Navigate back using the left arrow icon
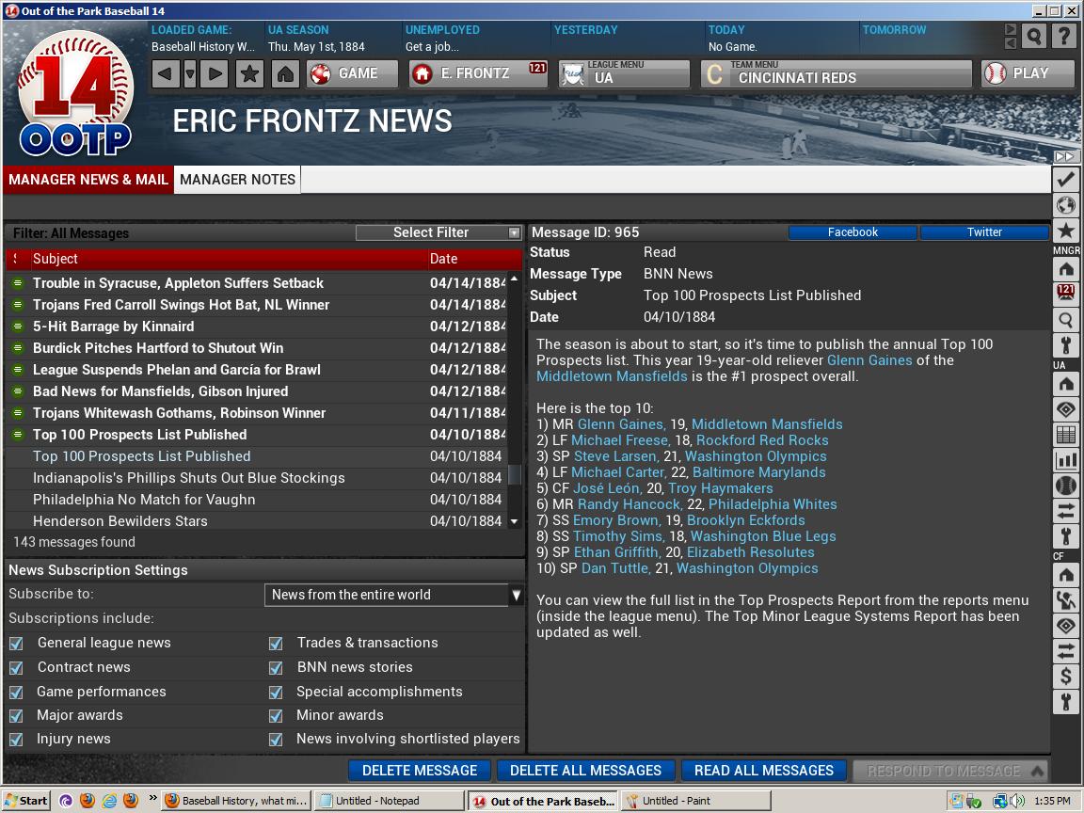The width and height of the screenshot is (1084, 813). tap(166, 72)
